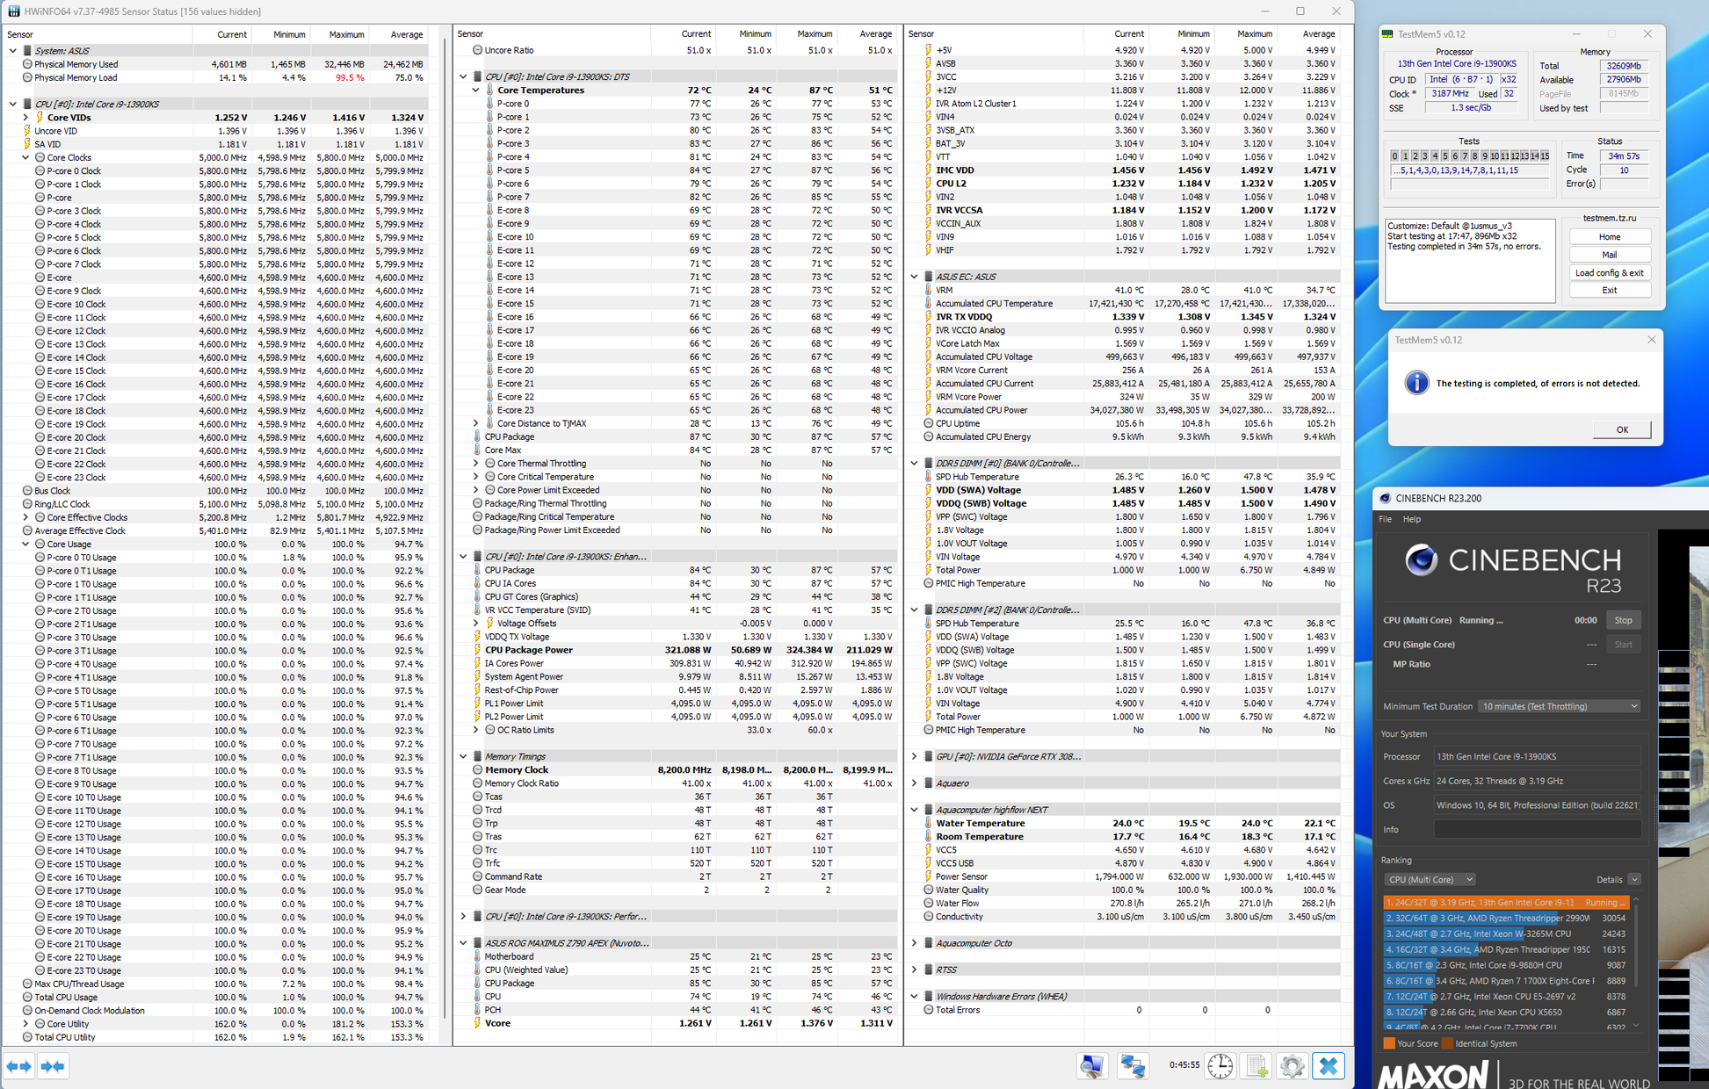1709x1089 pixels.
Task: Expand the Core VIDs node
Action: [x=25, y=118]
